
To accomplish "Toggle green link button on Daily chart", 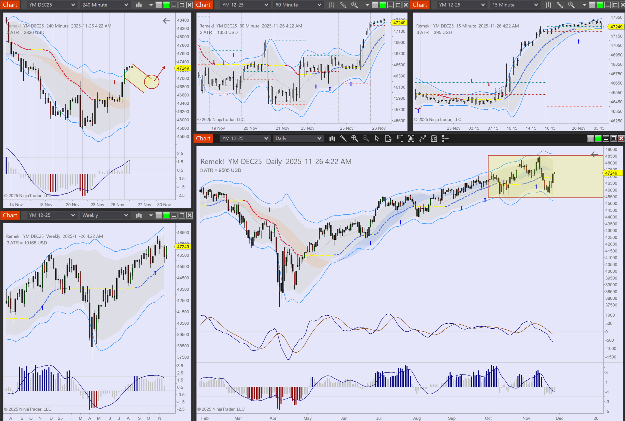I will click(x=598, y=138).
